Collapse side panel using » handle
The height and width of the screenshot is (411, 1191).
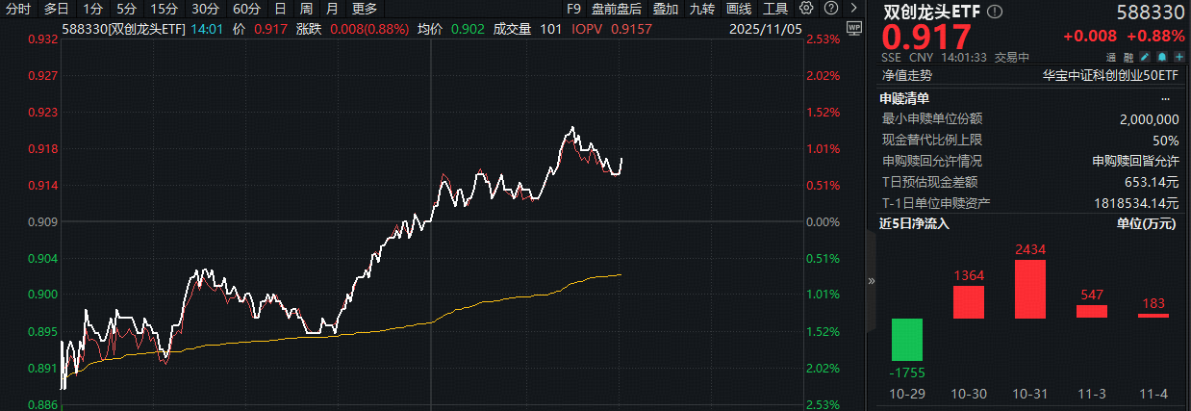point(872,281)
